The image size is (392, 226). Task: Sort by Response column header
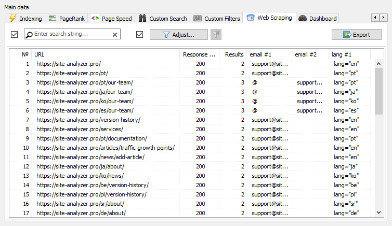[199, 54]
